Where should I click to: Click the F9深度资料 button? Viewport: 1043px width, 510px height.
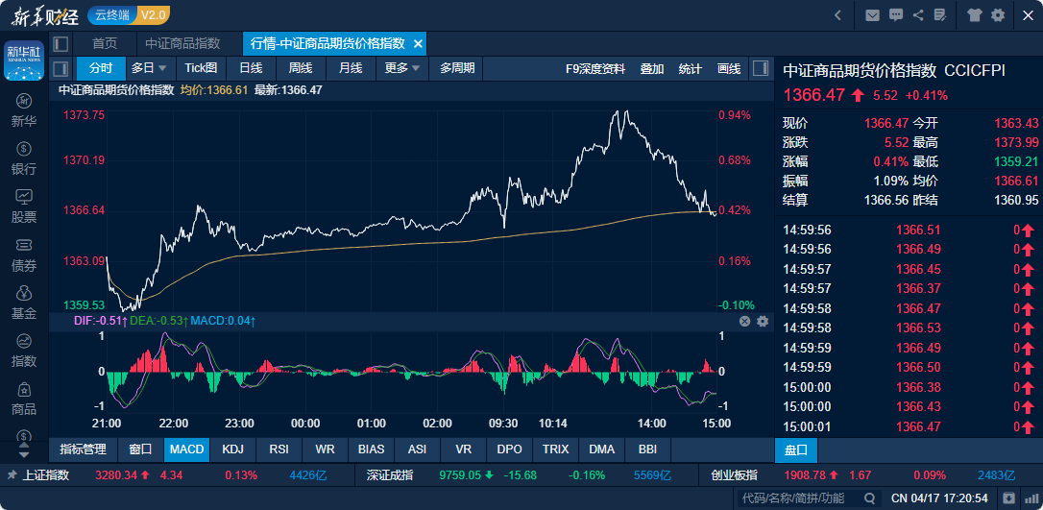(595, 68)
